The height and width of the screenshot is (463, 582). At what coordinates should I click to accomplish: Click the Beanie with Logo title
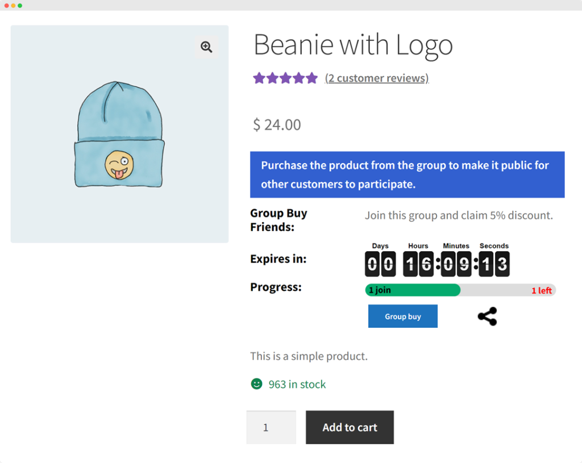[353, 45]
